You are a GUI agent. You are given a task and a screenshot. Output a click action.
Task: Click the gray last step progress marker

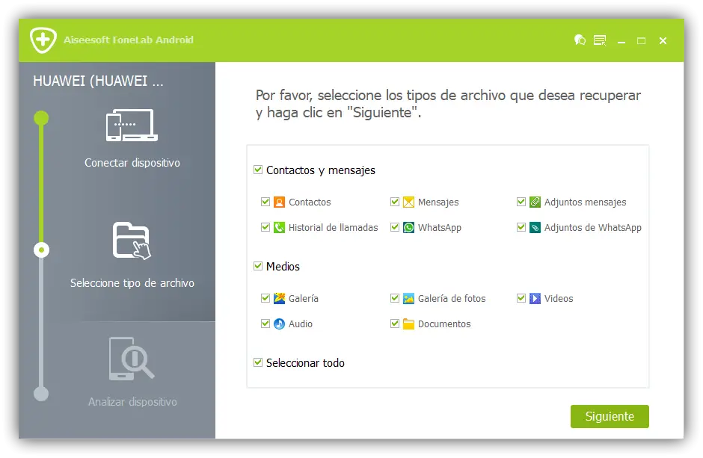[x=41, y=394]
